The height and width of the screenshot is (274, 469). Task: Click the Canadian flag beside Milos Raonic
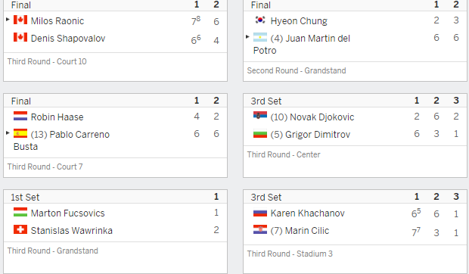pyautogui.click(x=20, y=20)
